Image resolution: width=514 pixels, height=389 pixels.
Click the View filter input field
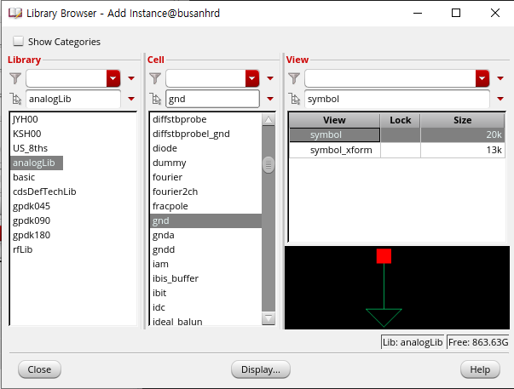click(390, 78)
